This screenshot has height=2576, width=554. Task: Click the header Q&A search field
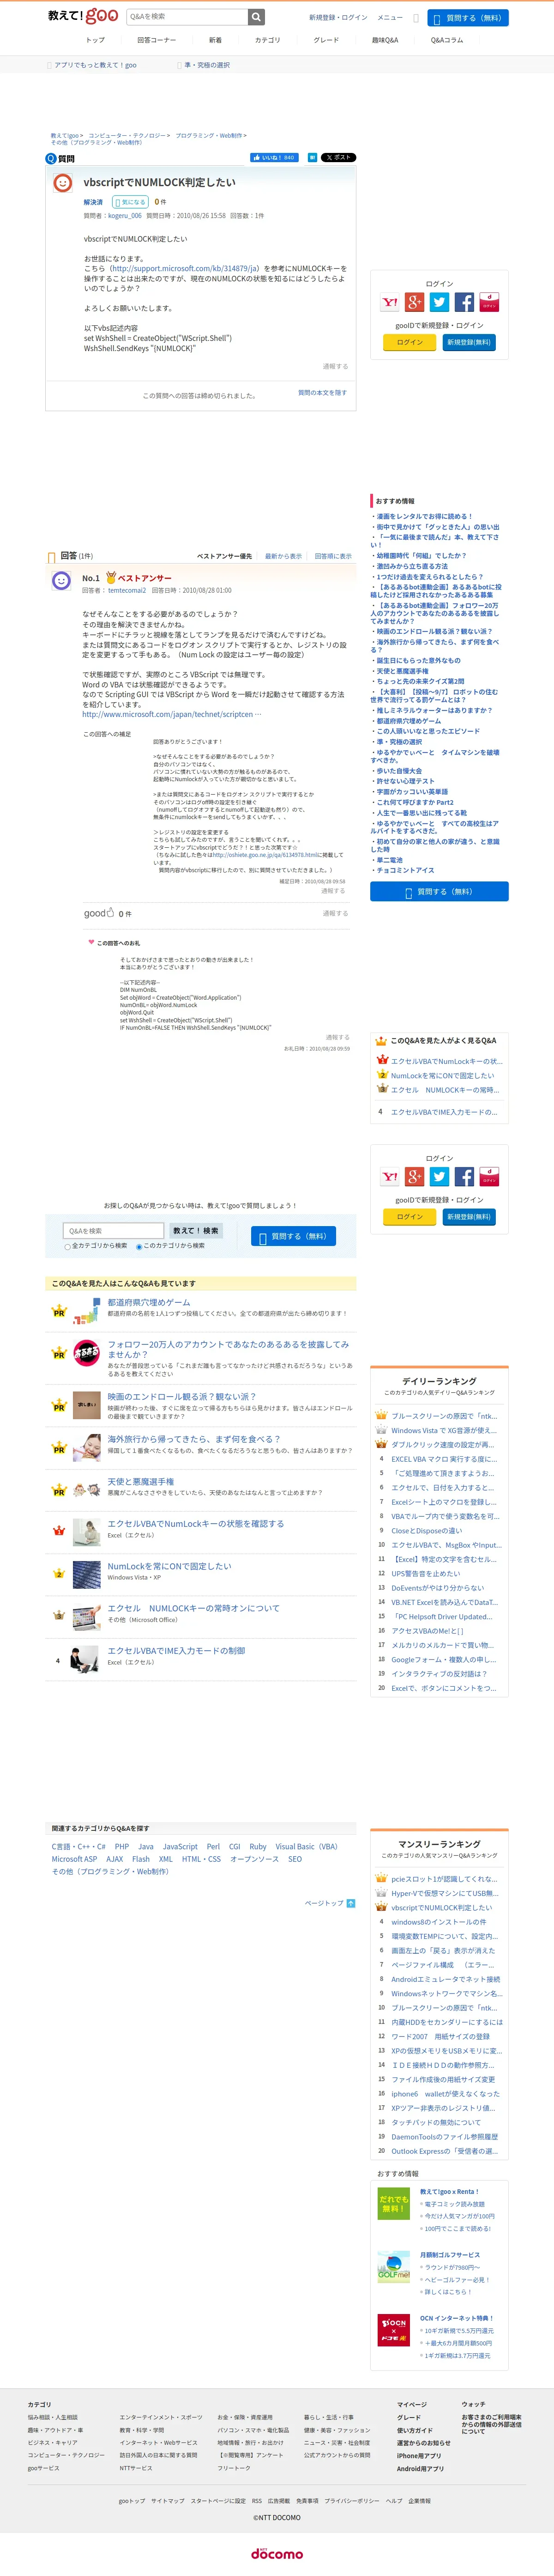click(186, 17)
